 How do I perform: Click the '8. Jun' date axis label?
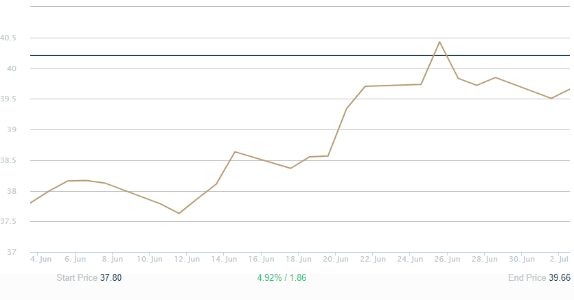pyautogui.click(x=112, y=260)
